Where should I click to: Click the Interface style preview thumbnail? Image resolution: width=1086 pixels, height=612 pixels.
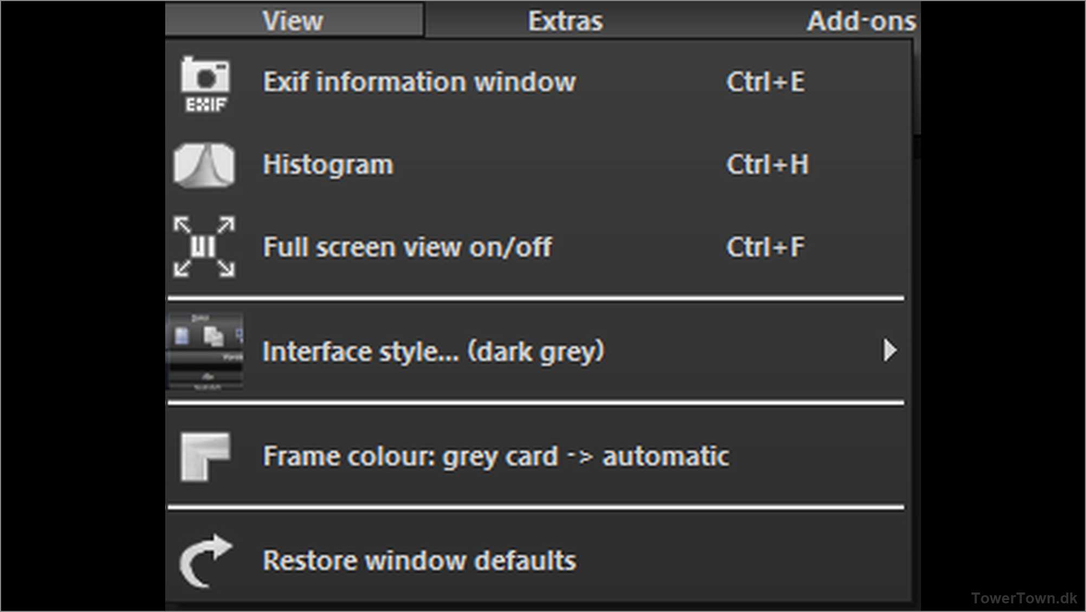click(x=205, y=351)
